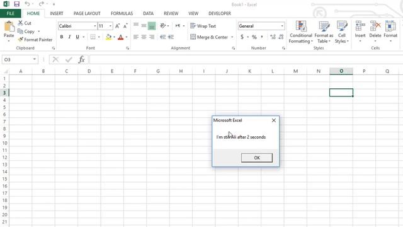The height and width of the screenshot is (227, 403).
Task: Open font size dropdown
Action: 111,26
